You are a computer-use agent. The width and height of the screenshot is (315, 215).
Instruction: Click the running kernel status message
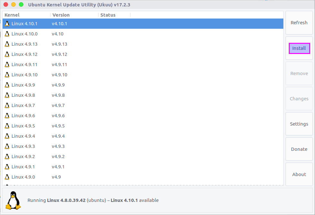click(x=93, y=200)
